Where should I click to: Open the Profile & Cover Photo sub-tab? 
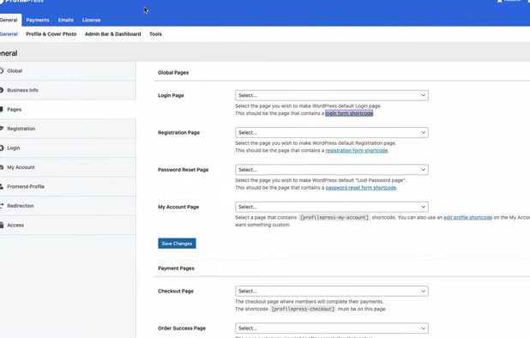point(51,34)
